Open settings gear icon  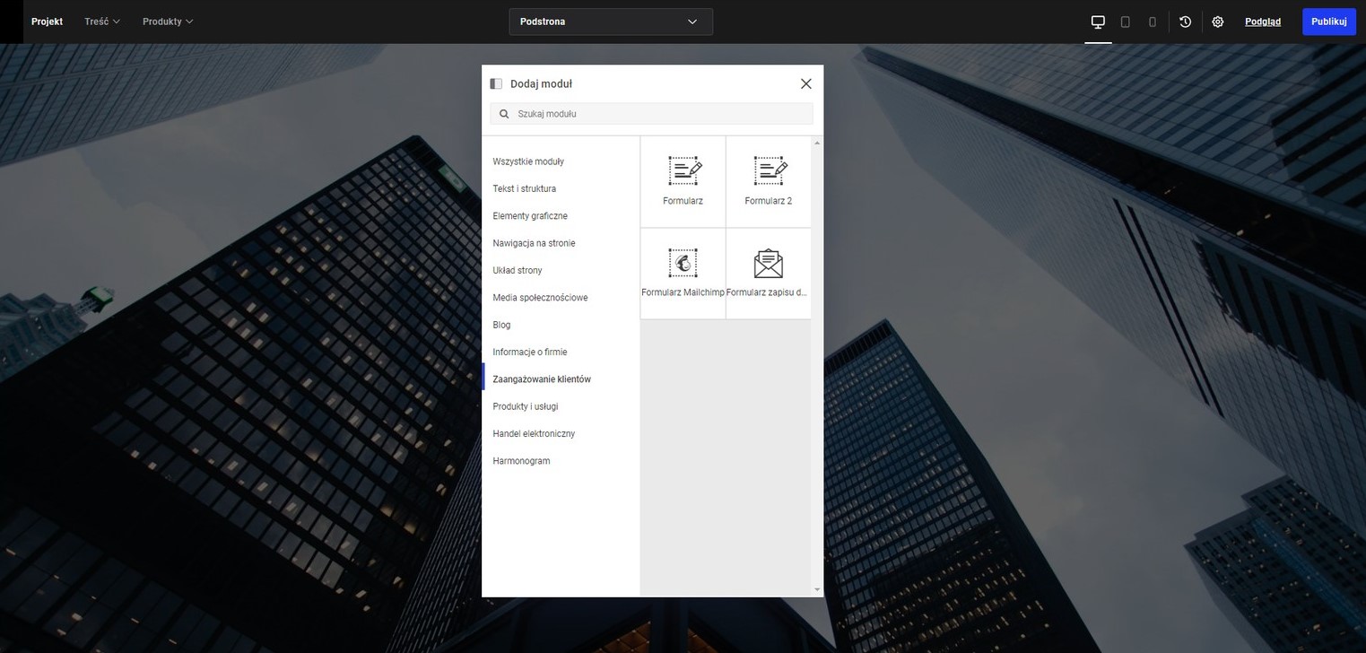[x=1217, y=22]
